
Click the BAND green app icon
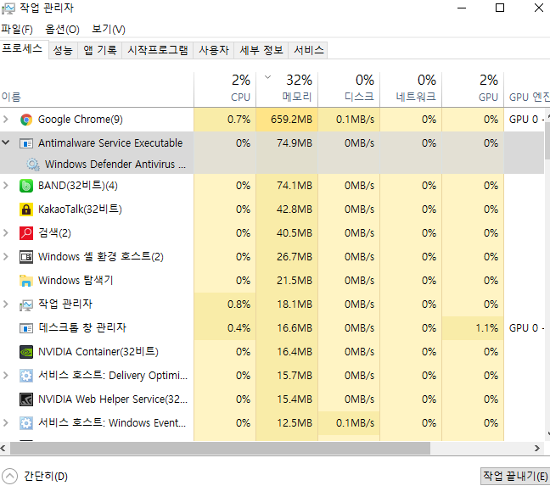(x=26, y=186)
